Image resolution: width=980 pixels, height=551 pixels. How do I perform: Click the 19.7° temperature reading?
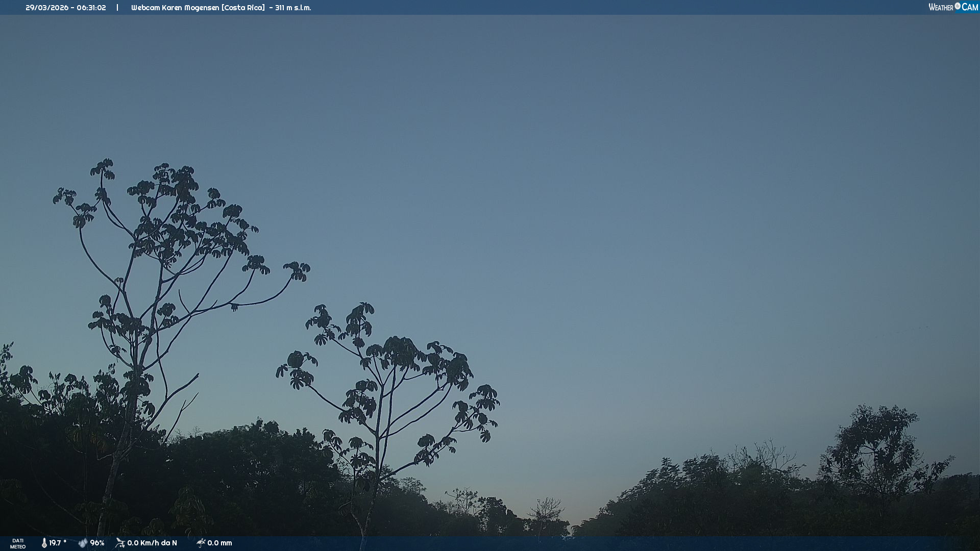point(58,543)
